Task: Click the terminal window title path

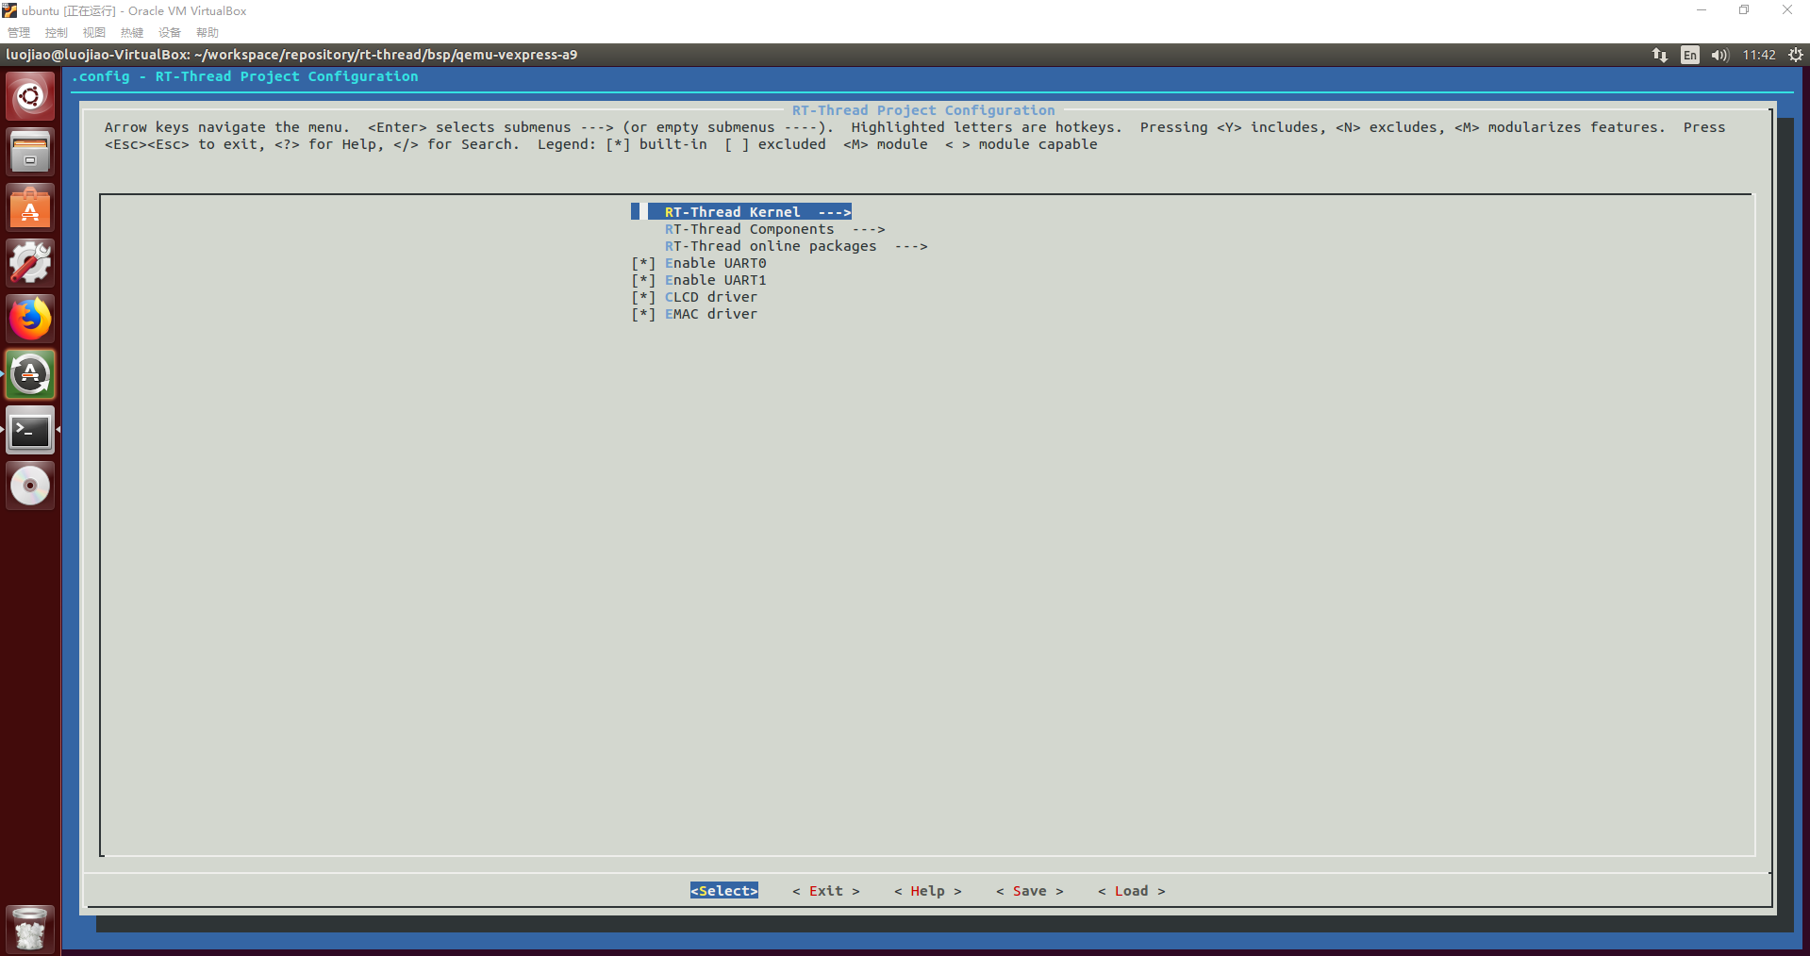Action: pos(291,55)
